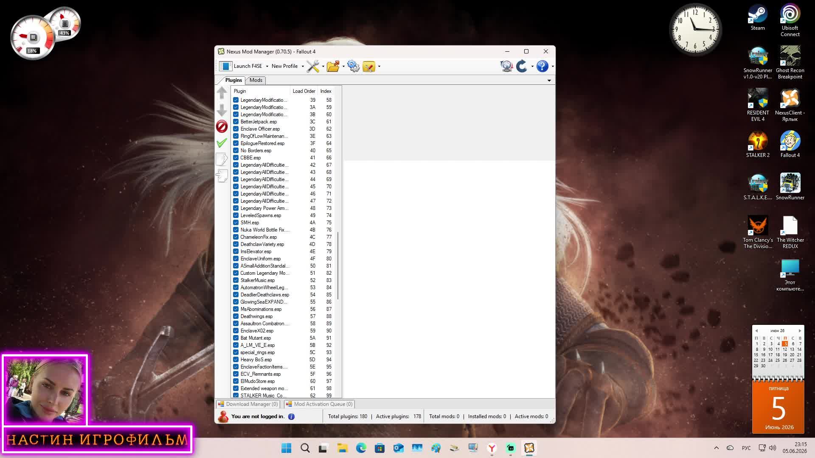Image resolution: width=815 pixels, height=458 pixels.
Task: Click the plugin list vertical scrollbar thumb
Action: [x=338, y=265]
